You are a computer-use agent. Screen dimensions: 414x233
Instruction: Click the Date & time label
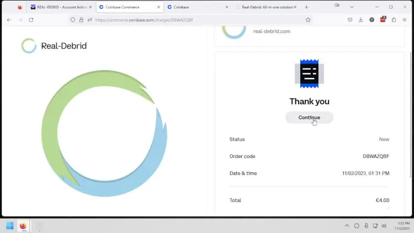[x=243, y=173]
